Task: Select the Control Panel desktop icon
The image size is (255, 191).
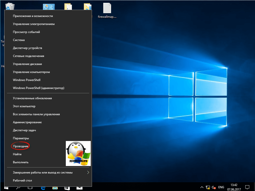Action: click(49, 7)
